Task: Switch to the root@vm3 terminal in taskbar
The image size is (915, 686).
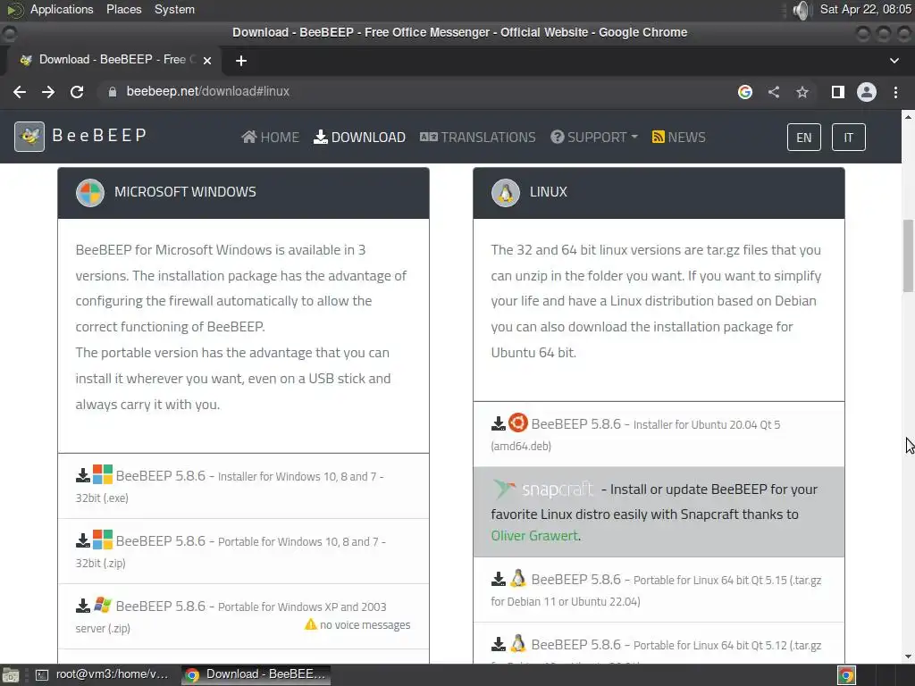Action: tap(104, 674)
